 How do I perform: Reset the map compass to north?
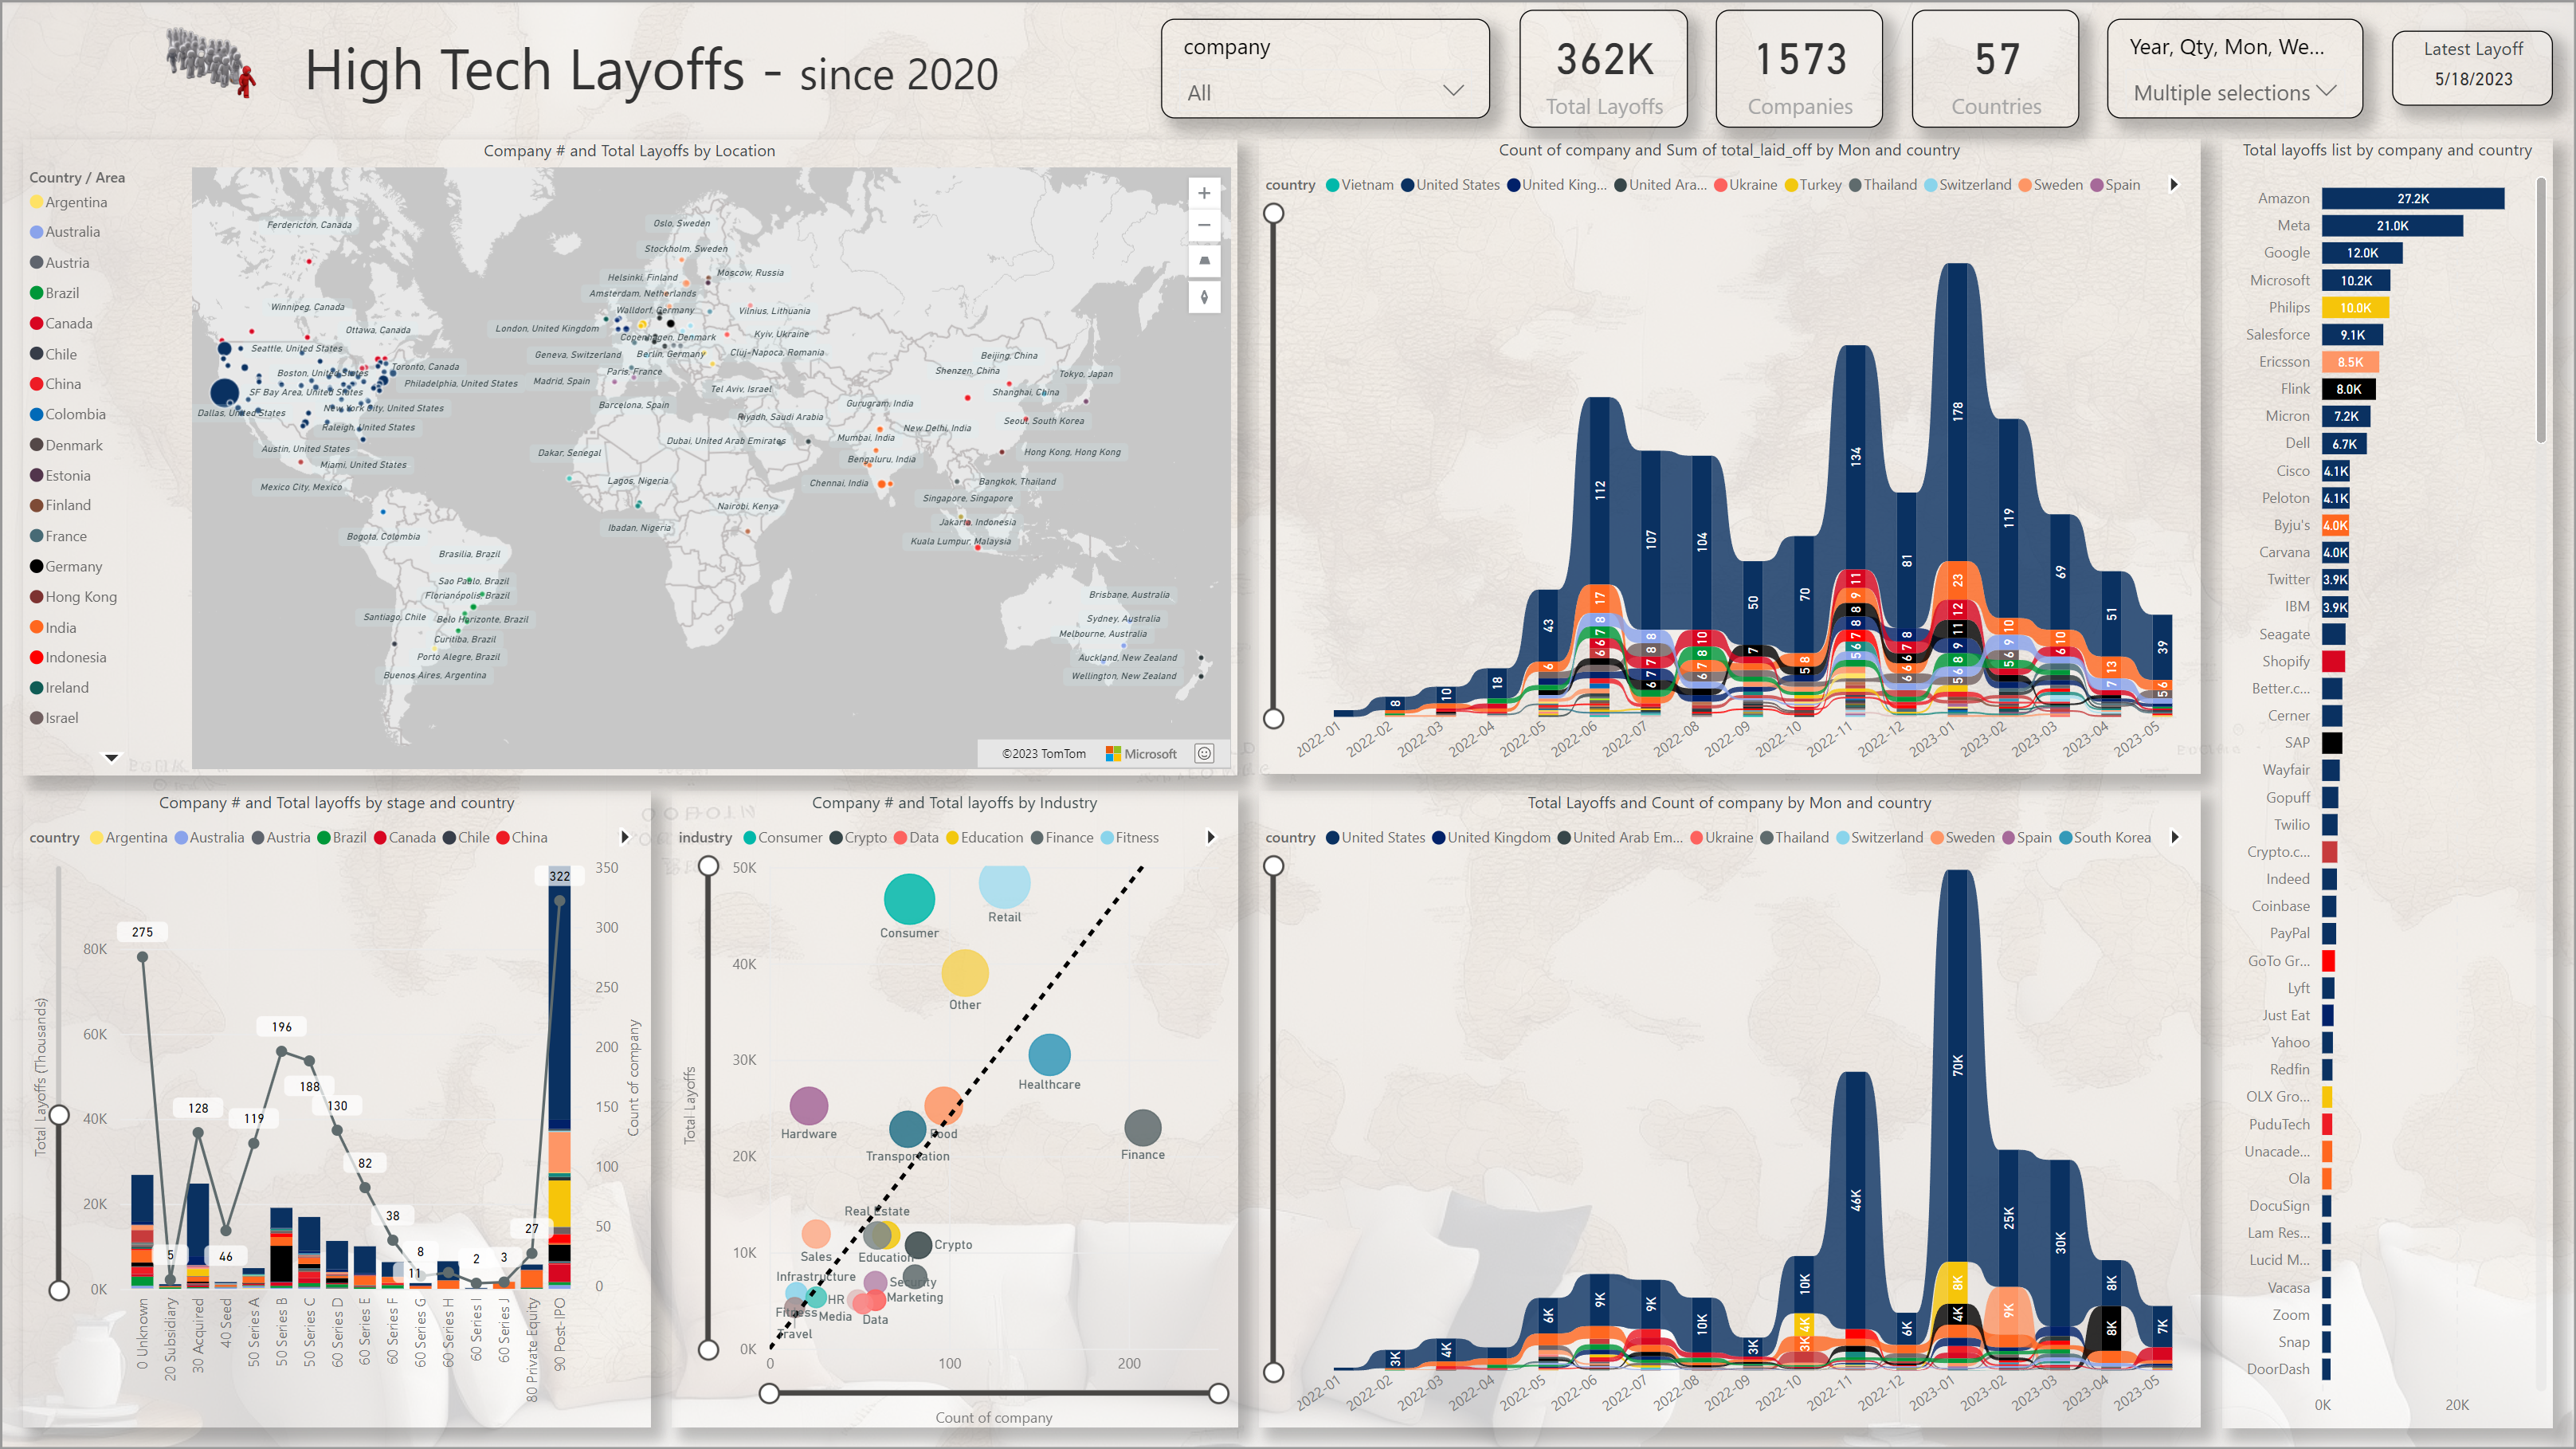click(1204, 297)
